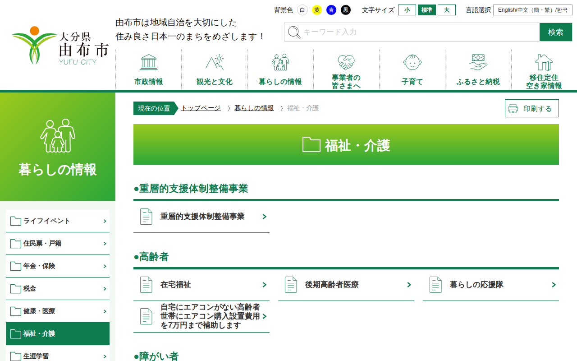Viewport: 577px width, 361px height.
Task: Select the 子育て baby face icon
Action: pyautogui.click(x=412, y=62)
